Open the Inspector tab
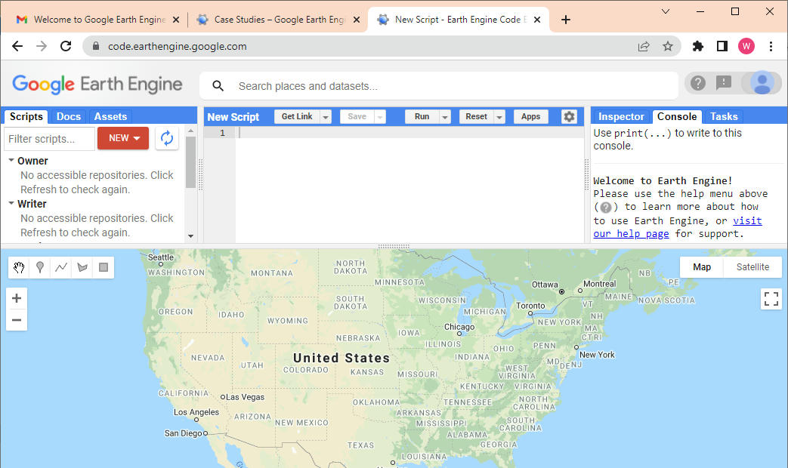Image resolution: width=788 pixels, height=468 pixels. pos(621,116)
